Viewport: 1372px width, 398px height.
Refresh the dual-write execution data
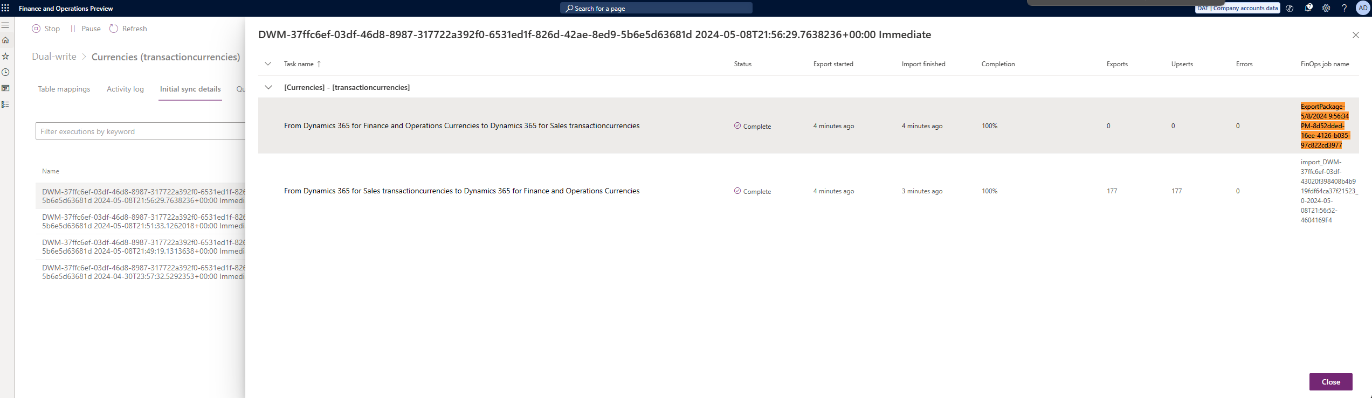[128, 29]
